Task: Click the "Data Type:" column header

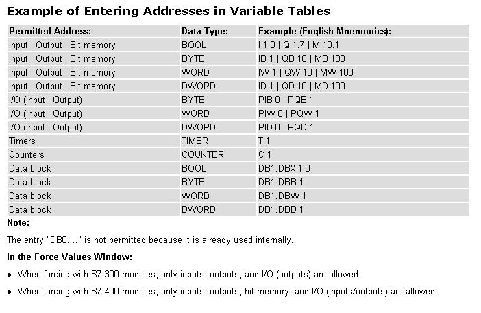Action: point(205,31)
